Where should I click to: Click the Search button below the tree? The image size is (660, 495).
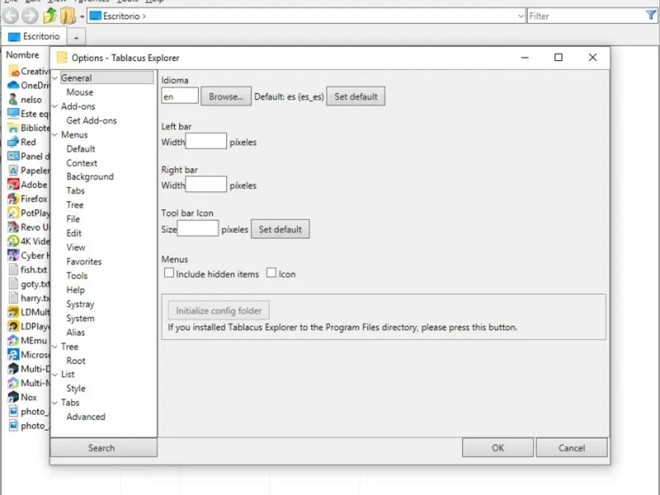click(104, 448)
